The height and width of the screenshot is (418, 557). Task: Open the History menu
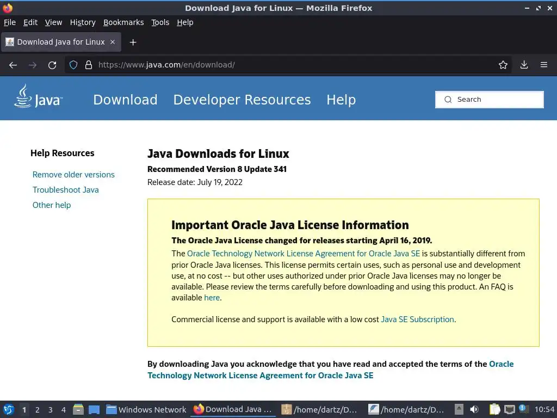pyautogui.click(x=83, y=22)
